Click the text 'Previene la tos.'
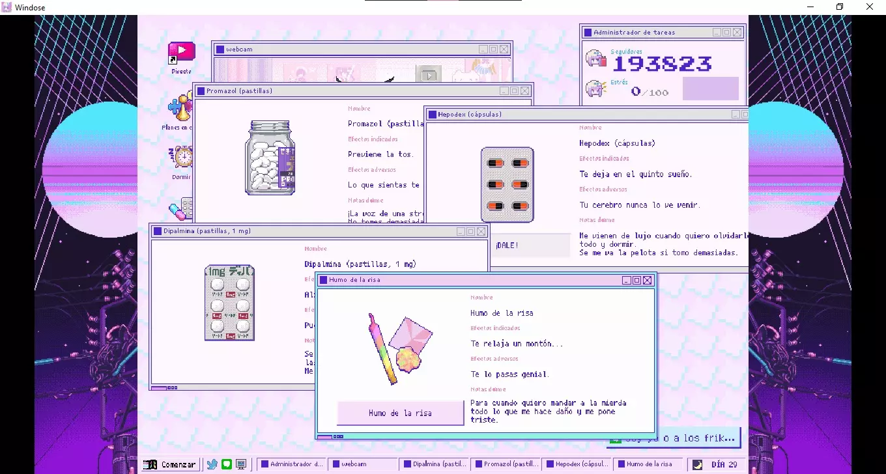 [x=381, y=155]
